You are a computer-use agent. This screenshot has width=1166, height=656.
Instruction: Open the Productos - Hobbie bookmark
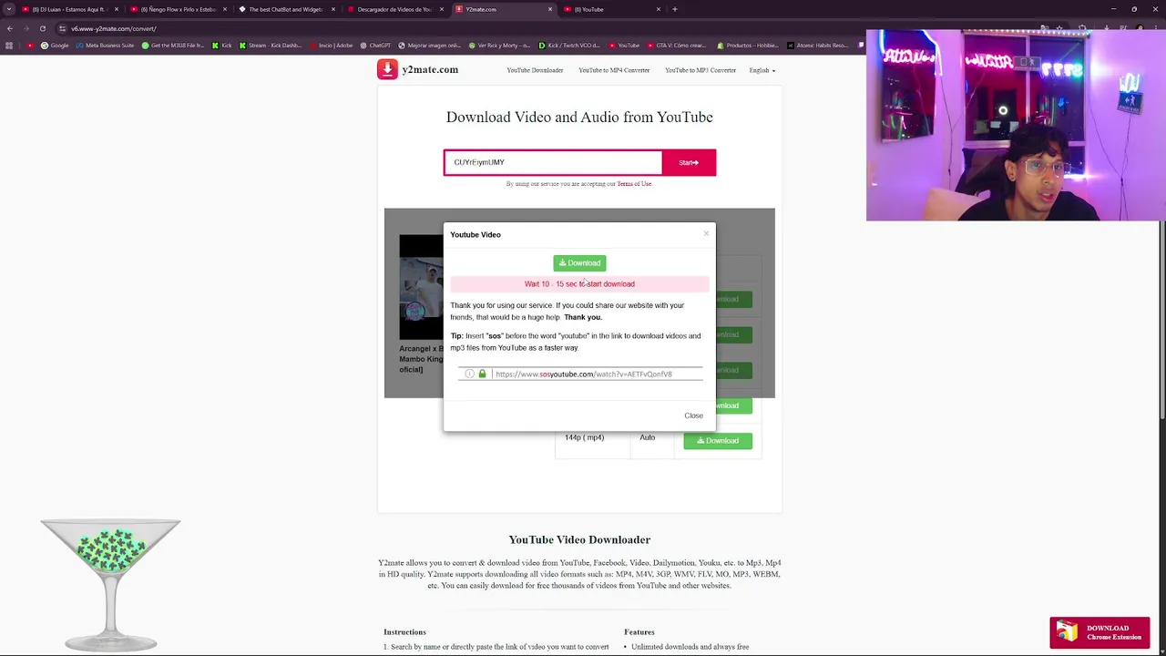748,46
